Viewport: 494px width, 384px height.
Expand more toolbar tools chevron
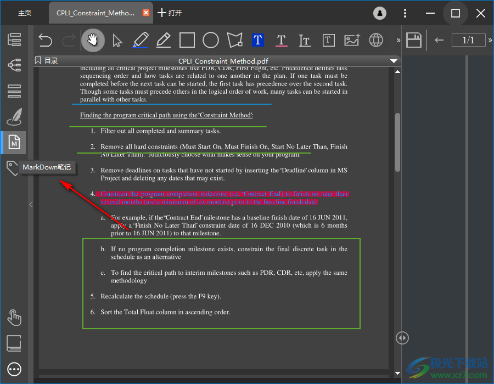click(398, 40)
